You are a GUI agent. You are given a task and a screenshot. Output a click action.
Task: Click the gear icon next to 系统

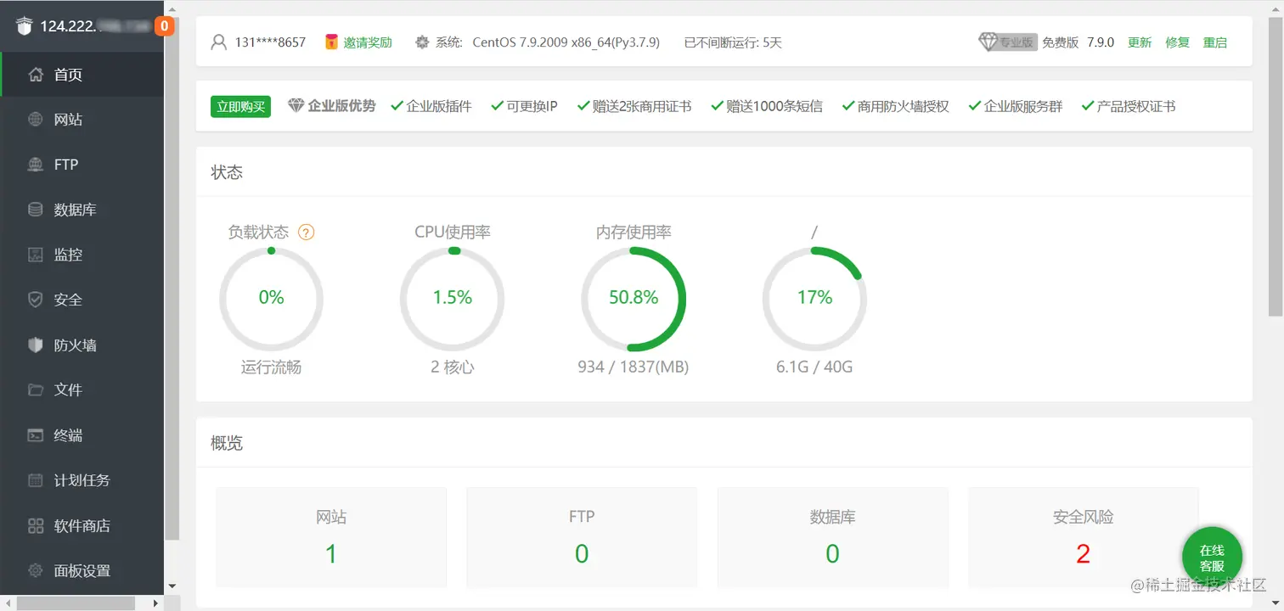coord(422,42)
